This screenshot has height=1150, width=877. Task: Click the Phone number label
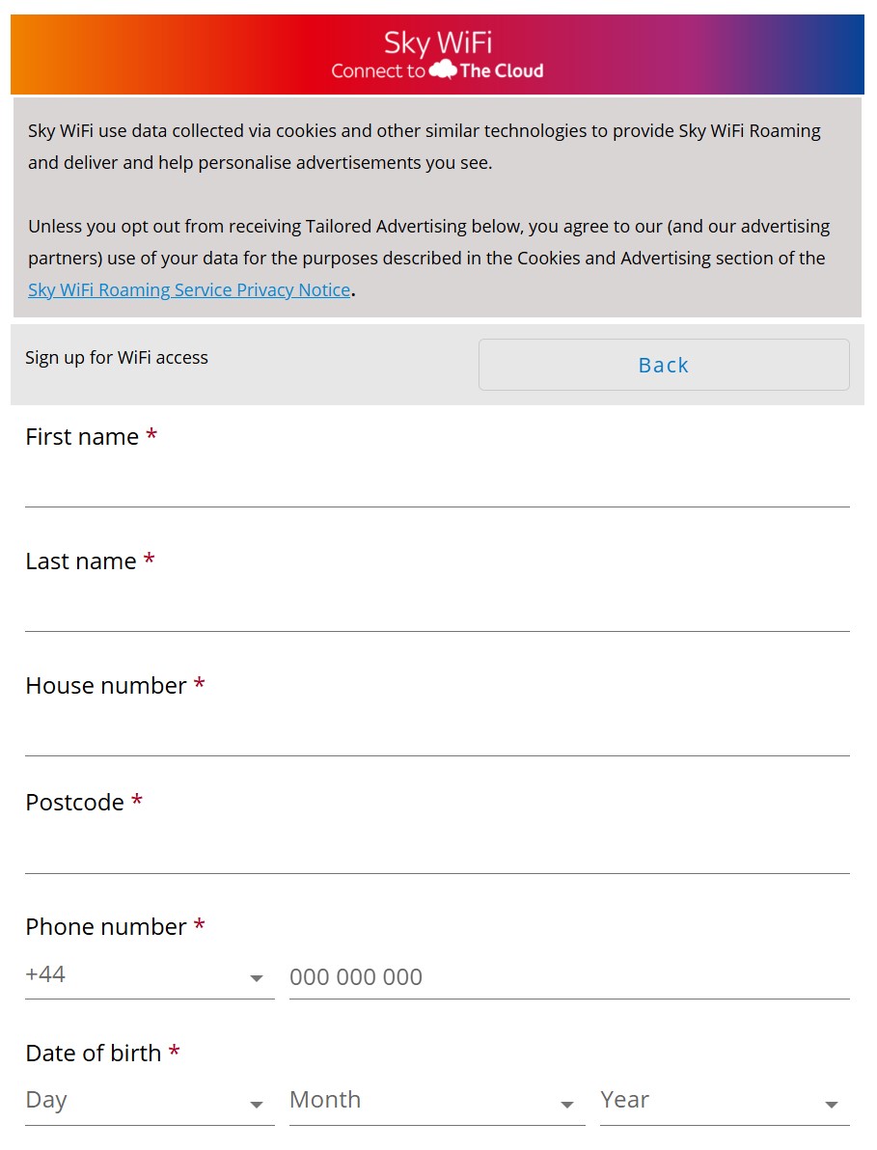tap(106, 927)
